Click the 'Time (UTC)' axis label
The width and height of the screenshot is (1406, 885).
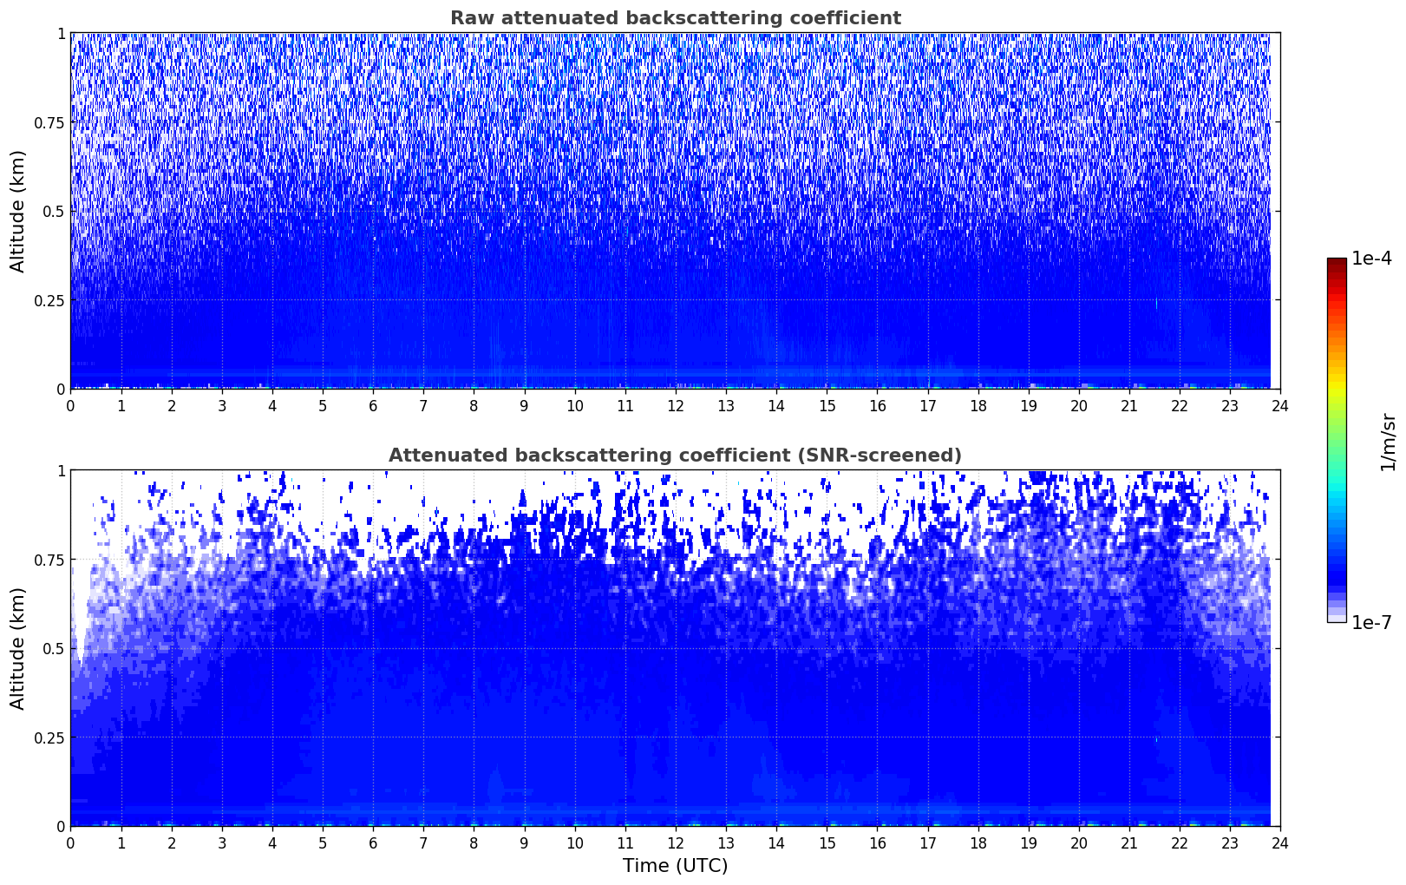(675, 866)
